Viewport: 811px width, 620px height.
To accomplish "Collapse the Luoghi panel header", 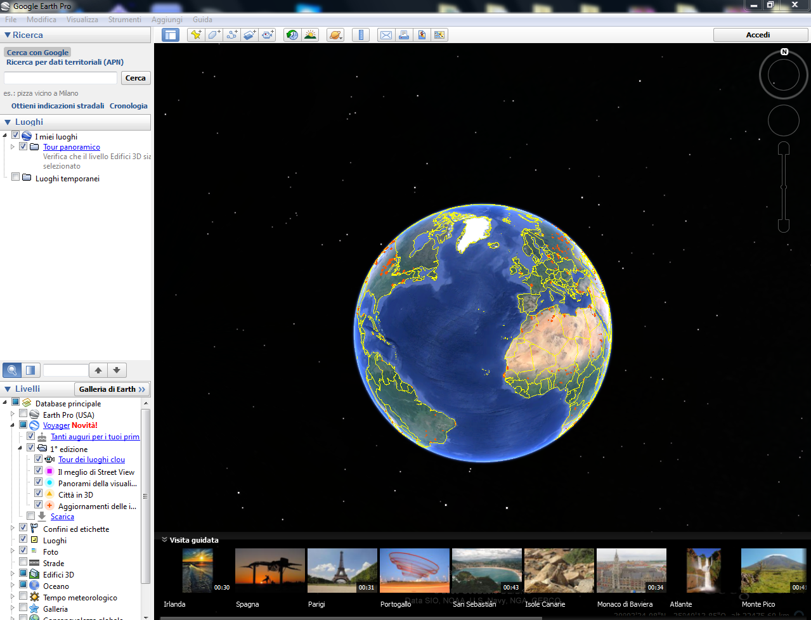I will click(x=8, y=122).
